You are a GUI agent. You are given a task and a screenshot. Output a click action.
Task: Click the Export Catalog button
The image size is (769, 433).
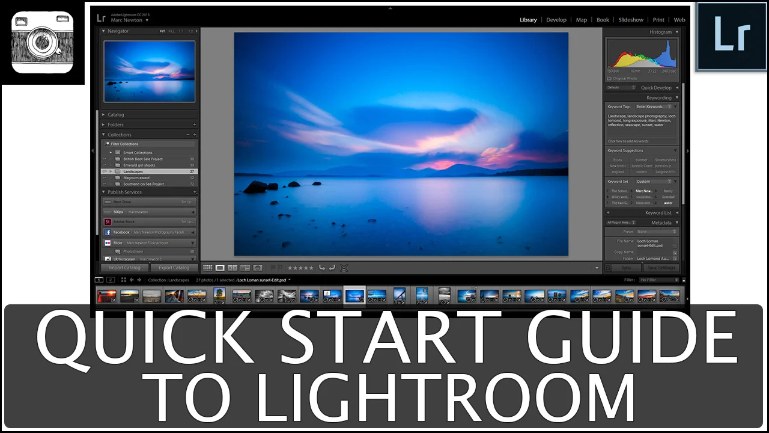coord(174,268)
